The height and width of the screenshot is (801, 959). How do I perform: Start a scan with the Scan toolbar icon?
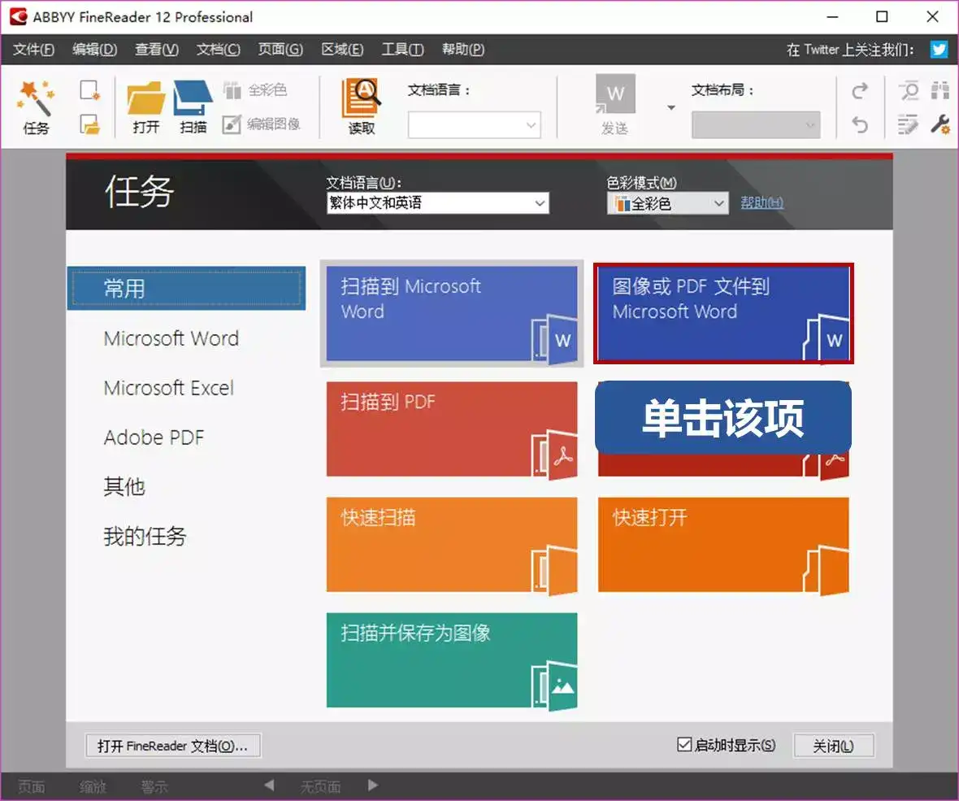pyautogui.click(x=193, y=107)
